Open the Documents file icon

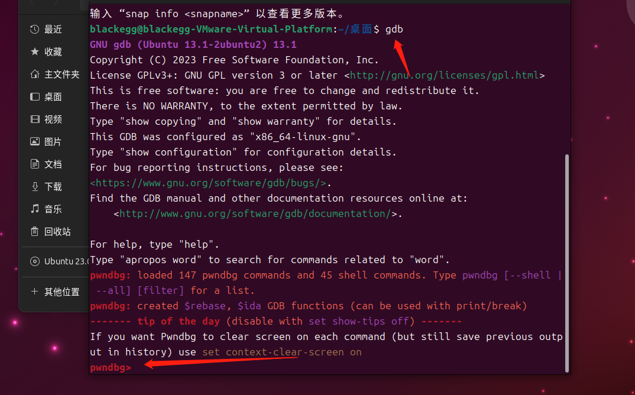pos(35,164)
